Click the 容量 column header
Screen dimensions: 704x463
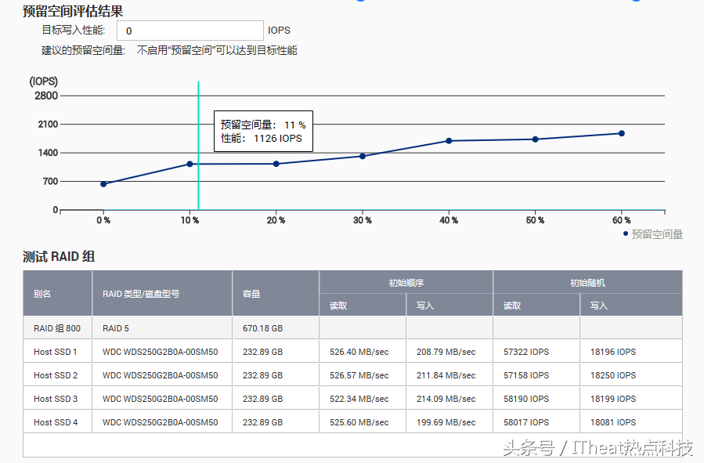(276, 294)
